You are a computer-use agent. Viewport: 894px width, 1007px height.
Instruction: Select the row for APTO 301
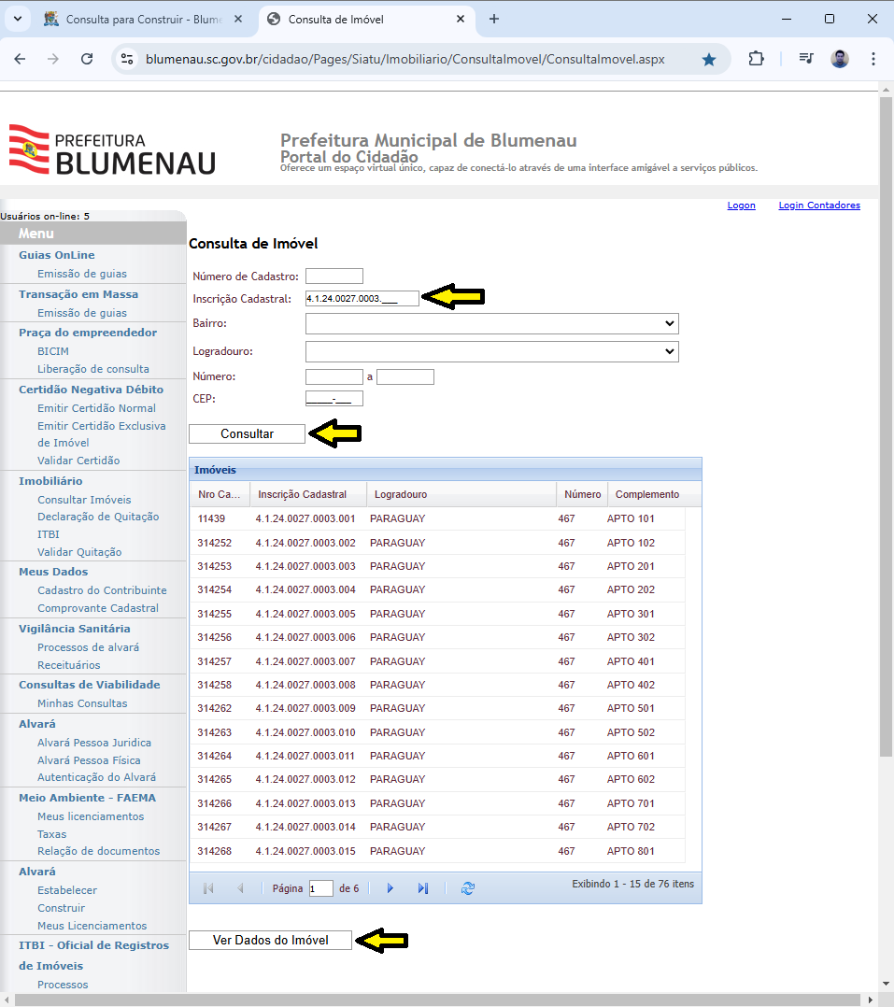(436, 614)
